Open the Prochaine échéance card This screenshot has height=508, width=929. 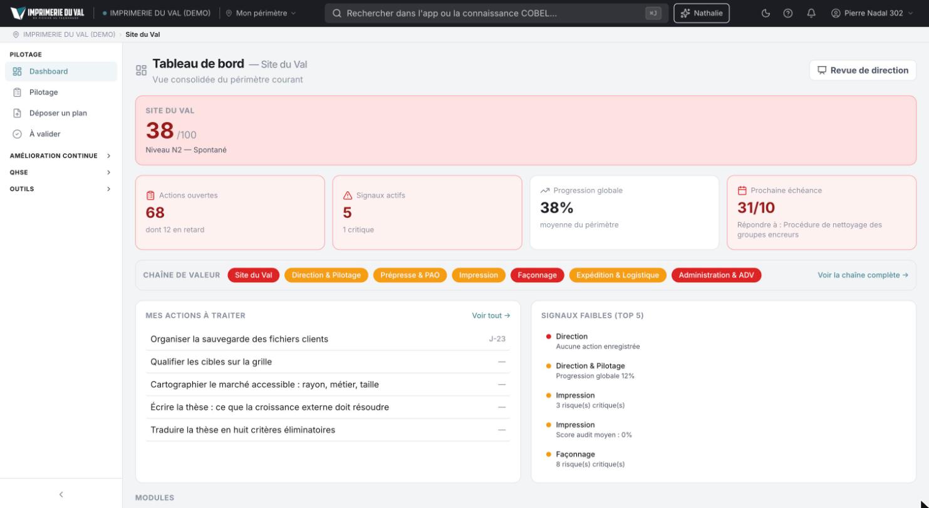822,213
